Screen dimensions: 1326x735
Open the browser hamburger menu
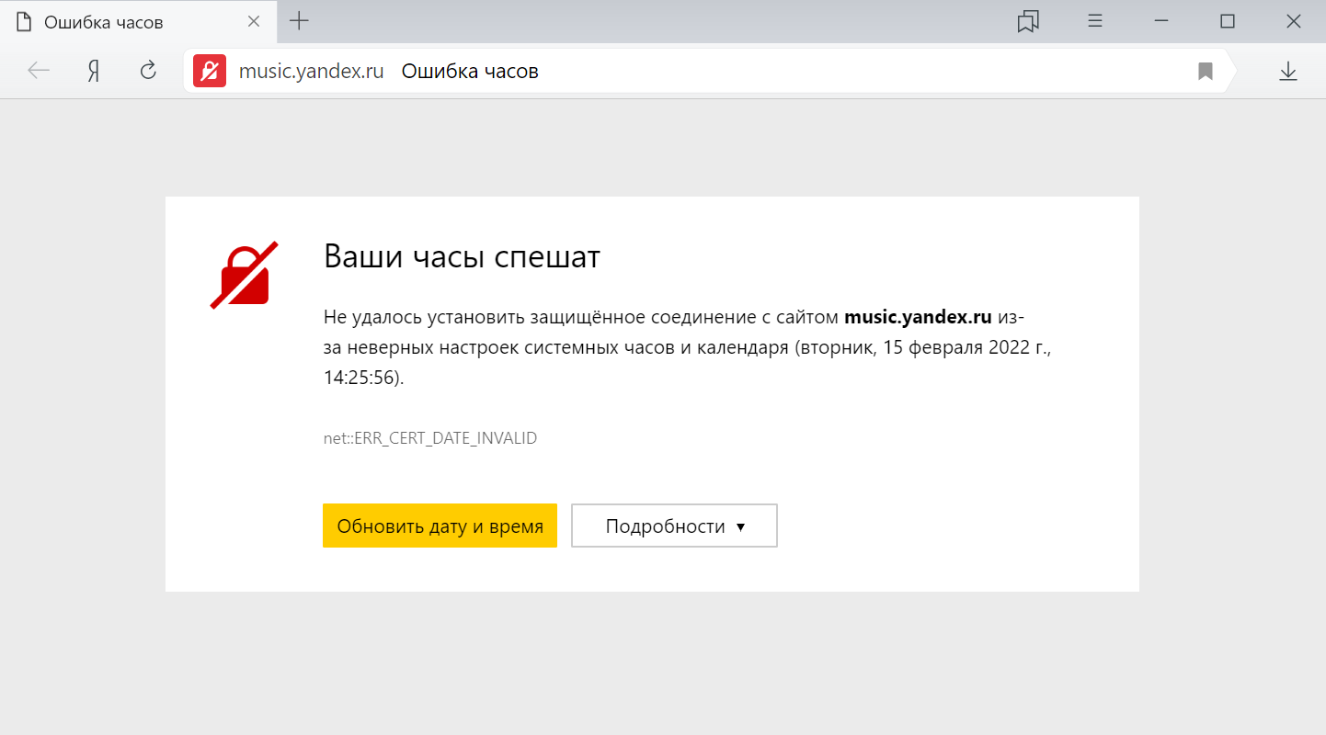tap(1095, 21)
